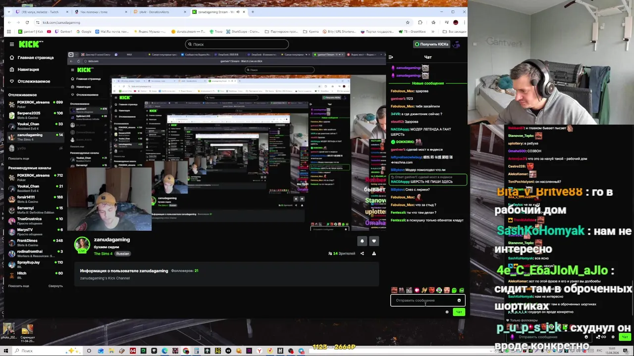Screen dimensions: 634x356
Task: Click the Новые сообщения indicator in chat
Action: 427,83
